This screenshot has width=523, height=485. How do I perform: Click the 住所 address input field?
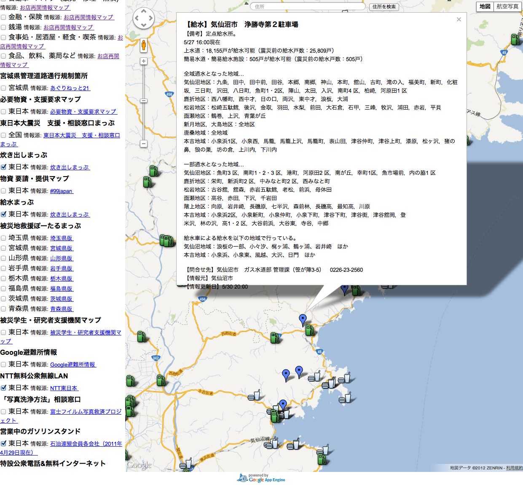(308, 6)
